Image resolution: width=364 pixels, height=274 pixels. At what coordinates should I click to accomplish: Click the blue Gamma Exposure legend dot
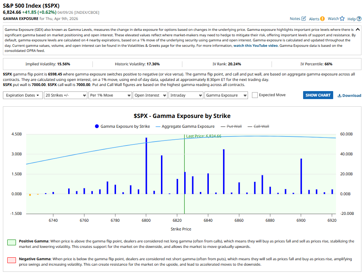coord(97,126)
